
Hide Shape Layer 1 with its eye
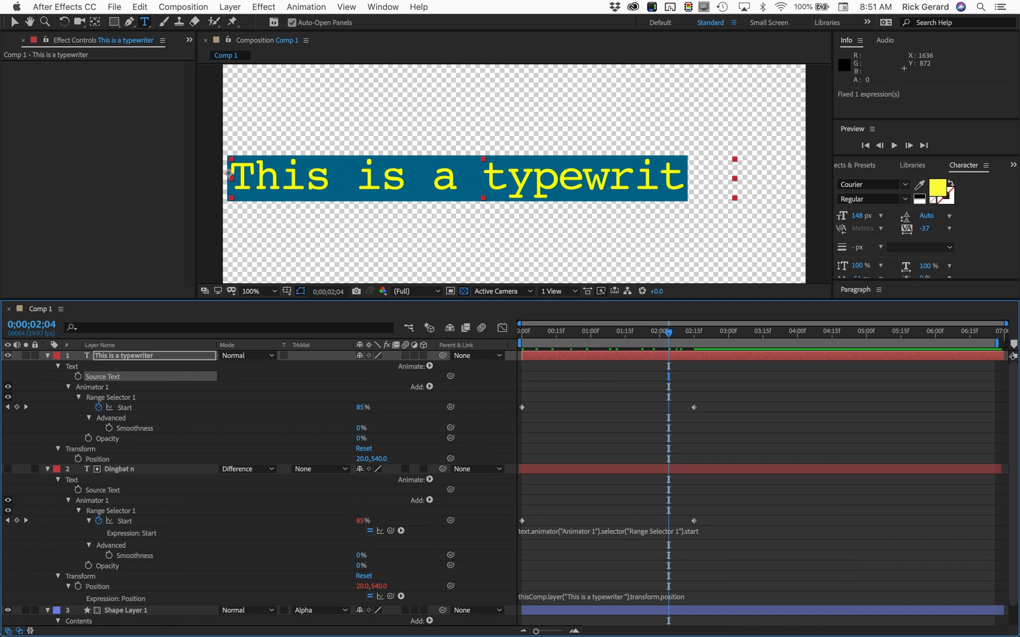[8, 610]
